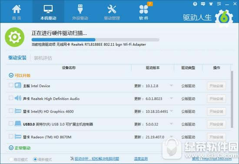The width and height of the screenshot is (239, 164).
Task: Open version dropdown for 10.18.10.4491
Action: click(171, 111)
